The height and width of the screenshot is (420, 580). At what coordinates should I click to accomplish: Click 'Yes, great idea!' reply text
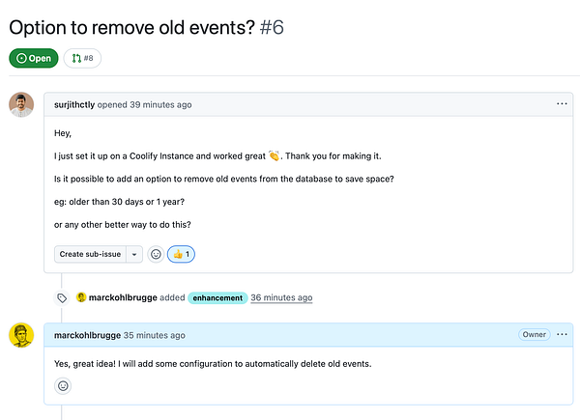tap(213, 364)
